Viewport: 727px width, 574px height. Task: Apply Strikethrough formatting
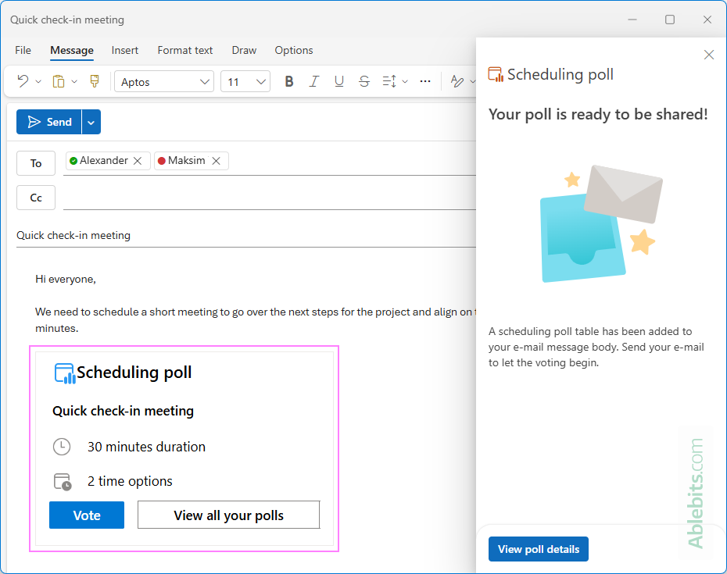(363, 80)
